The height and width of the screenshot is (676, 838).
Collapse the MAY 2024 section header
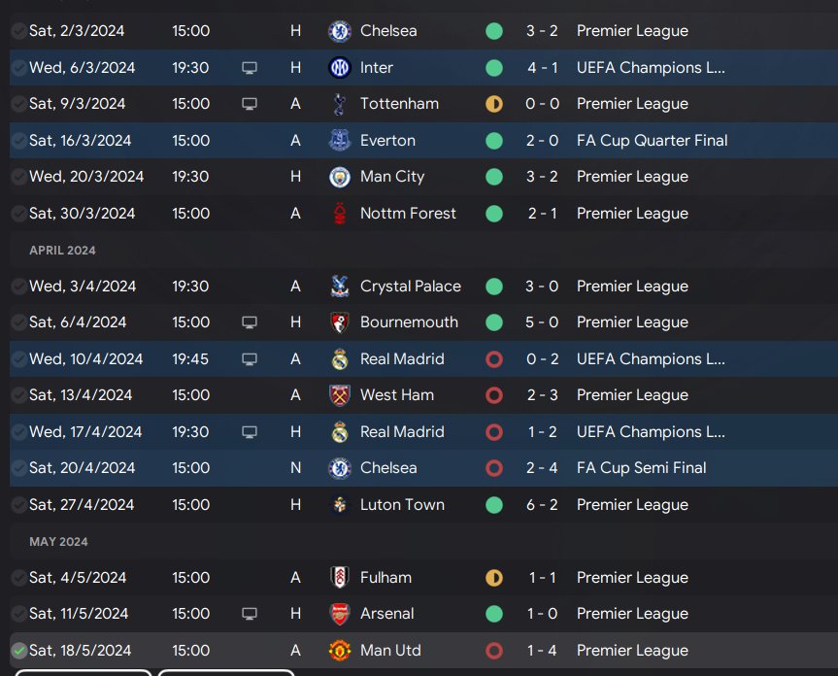(x=58, y=542)
